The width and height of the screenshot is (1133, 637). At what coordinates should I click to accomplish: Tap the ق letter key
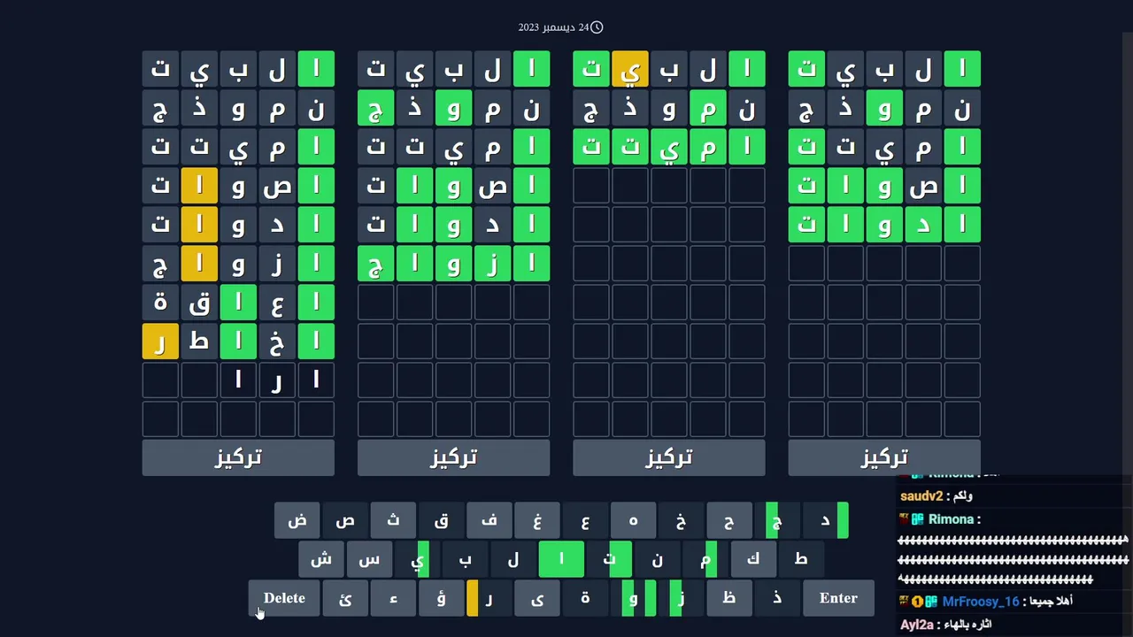click(x=441, y=520)
